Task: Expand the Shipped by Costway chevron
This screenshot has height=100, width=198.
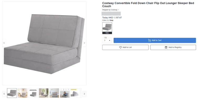Action: (118, 10)
